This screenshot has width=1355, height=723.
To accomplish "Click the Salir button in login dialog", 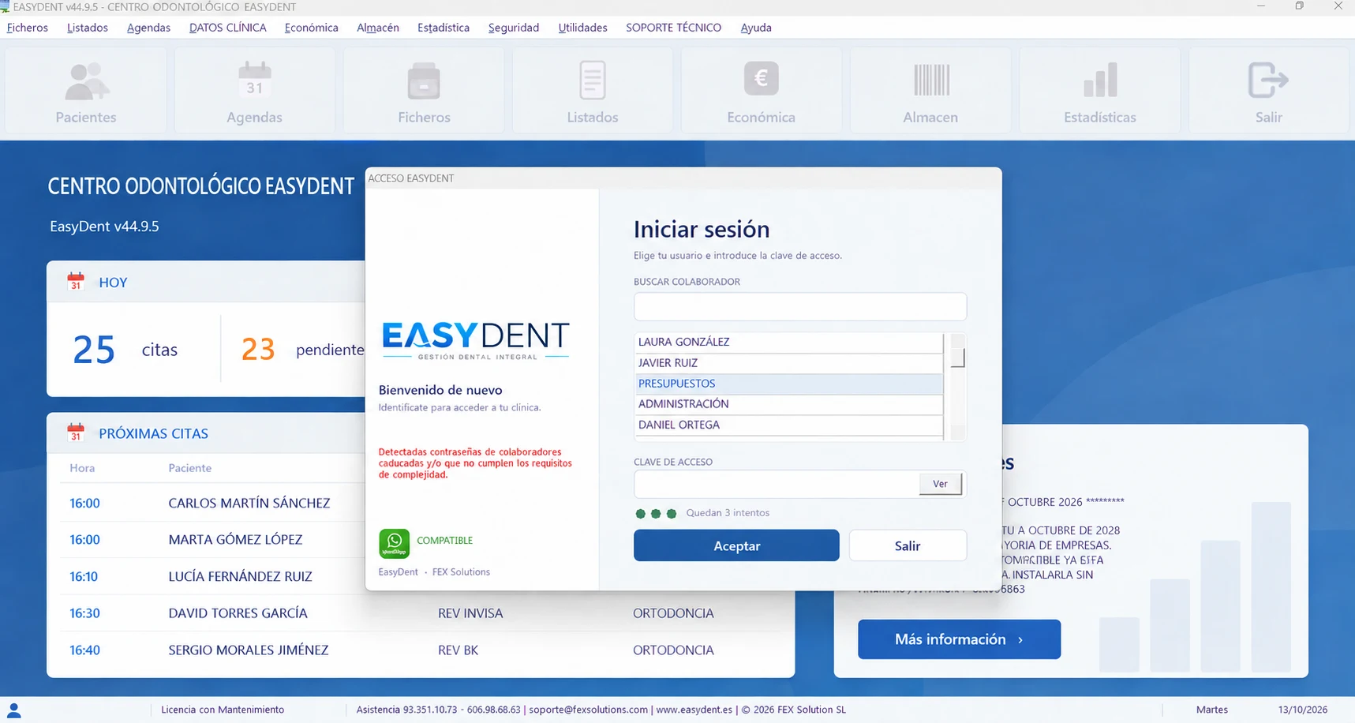I will [908, 545].
